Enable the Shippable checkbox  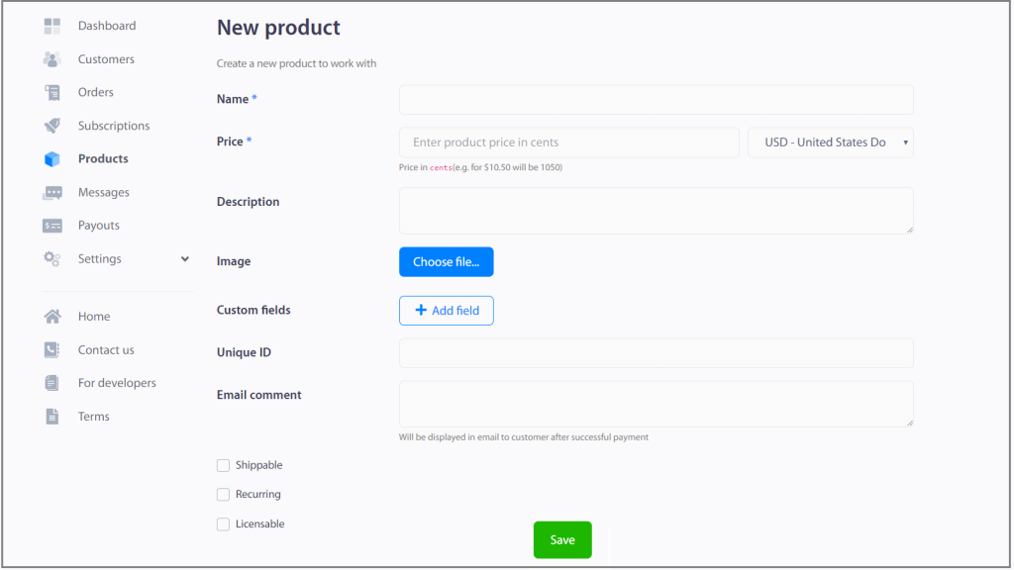(223, 465)
